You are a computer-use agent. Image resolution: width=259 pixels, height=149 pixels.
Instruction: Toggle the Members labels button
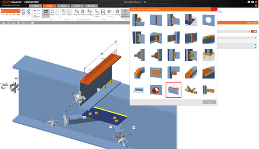coord(46,12)
